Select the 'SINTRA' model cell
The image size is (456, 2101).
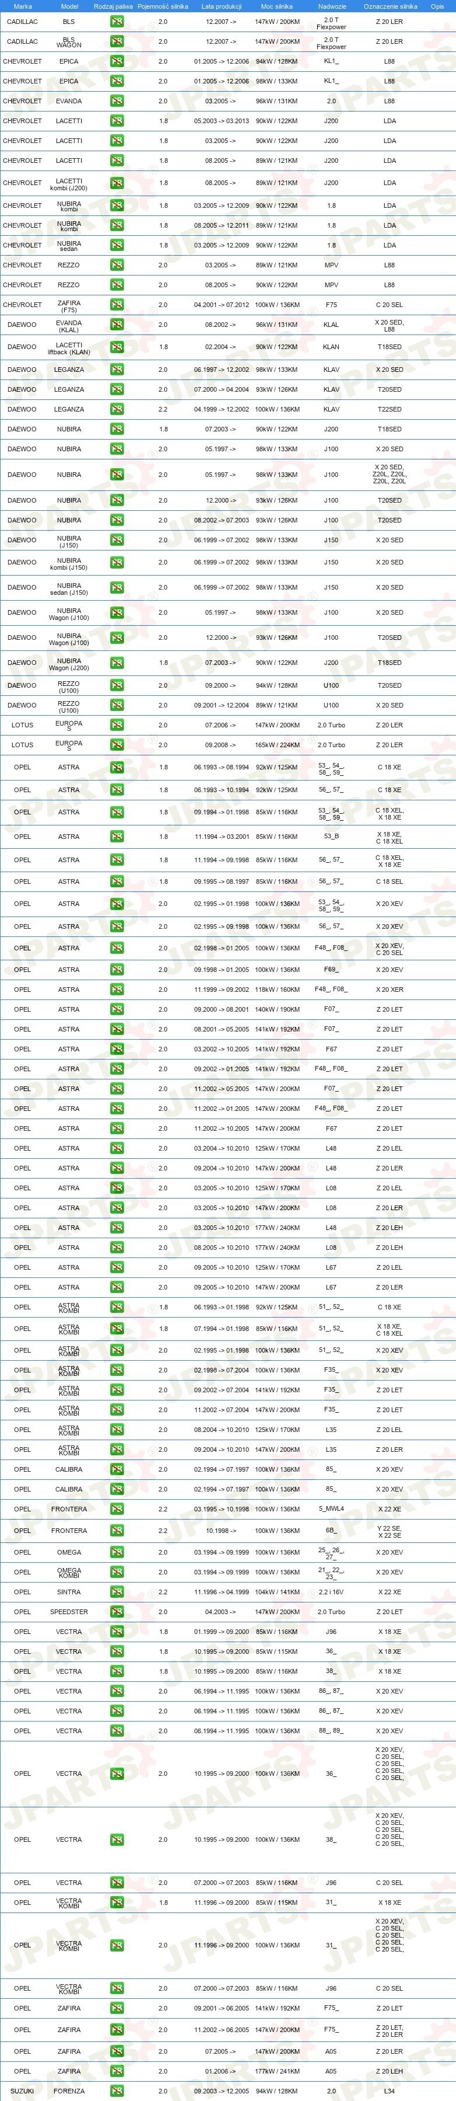click(x=69, y=1592)
